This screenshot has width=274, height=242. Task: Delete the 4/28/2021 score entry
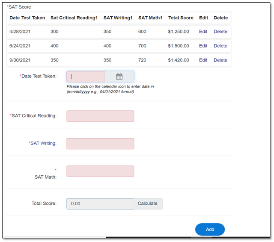tap(220, 32)
